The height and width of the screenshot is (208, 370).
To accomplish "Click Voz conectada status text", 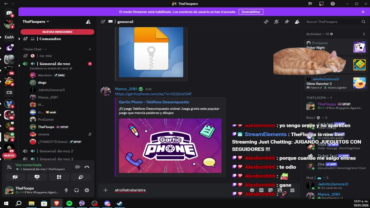I will point(28,165).
